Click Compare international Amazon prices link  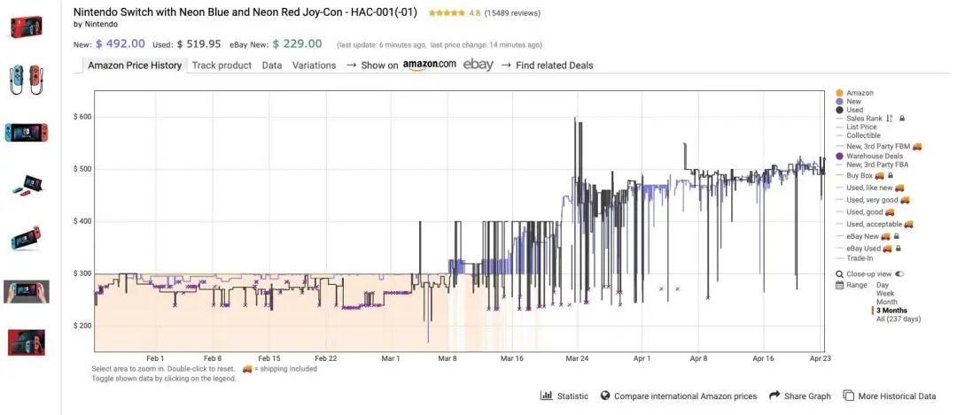coord(685,396)
